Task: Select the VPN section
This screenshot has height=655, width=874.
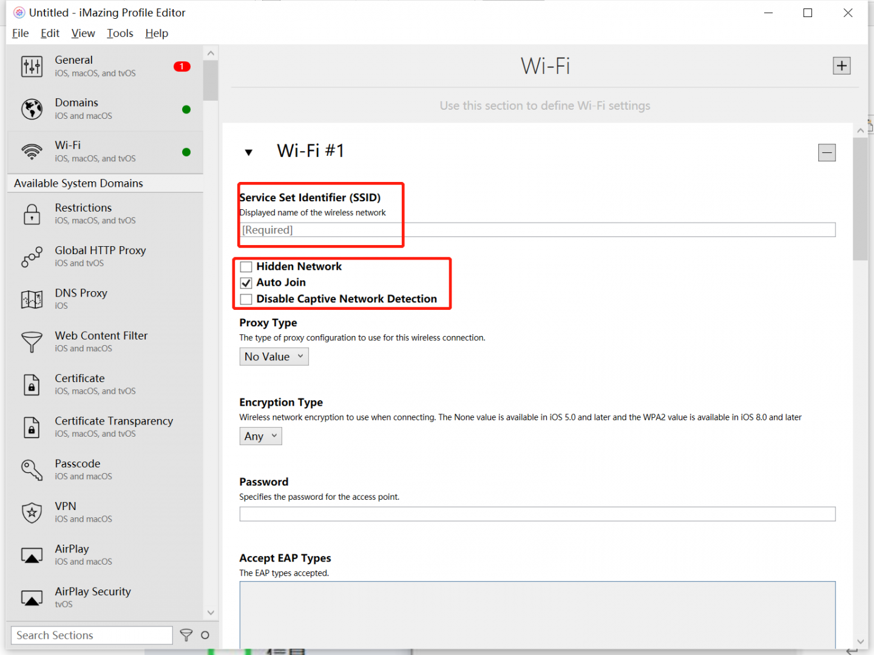Action: [x=105, y=512]
